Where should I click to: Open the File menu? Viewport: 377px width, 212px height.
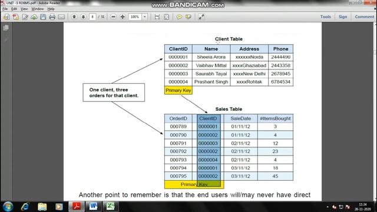(x=5, y=9)
